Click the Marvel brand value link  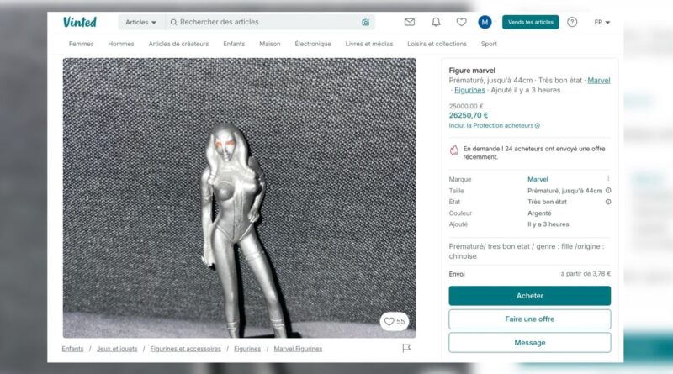pyautogui.click(x=538, y=179)
